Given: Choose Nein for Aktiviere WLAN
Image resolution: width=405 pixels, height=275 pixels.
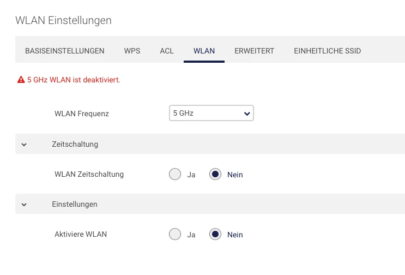Looking at the screenshot, I should pyautogui.click(x=215, y=235).
